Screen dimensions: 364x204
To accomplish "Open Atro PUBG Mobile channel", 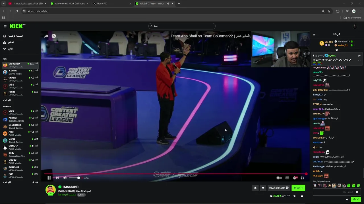I will point(20,133).
